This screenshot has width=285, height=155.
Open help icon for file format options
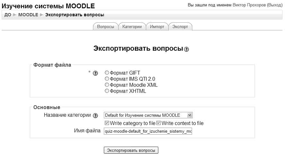click(95, 73)
